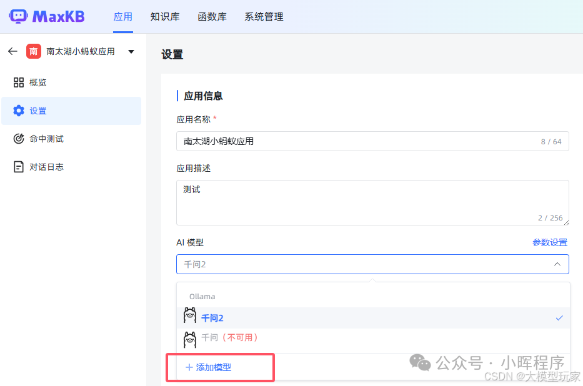Click the MaxKB robot logo
583x386 pixels.
click(x=18, y=16)
